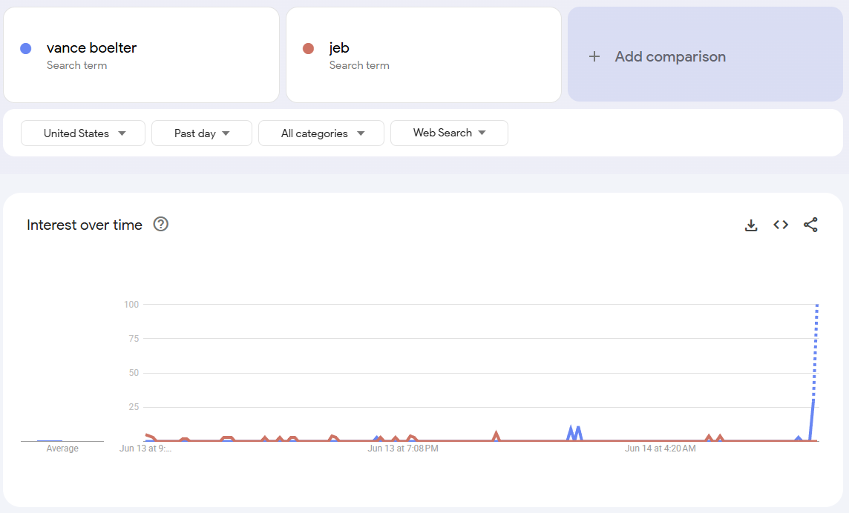Open the Web Search type dropdown

tap(449, 133)
